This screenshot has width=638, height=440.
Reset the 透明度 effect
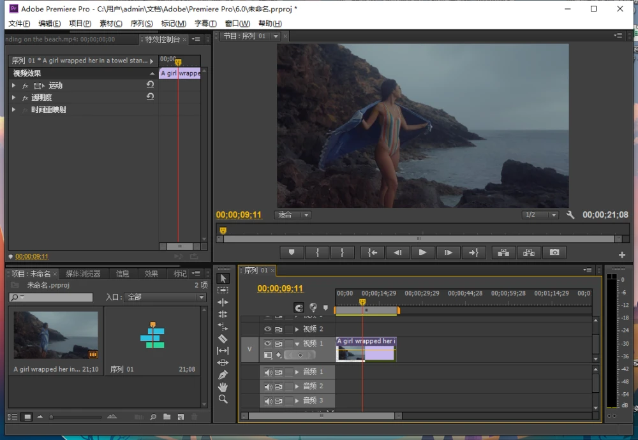point(150,97)
